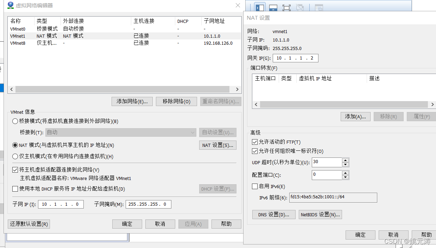The height and width of the screenshot is (248, 436).
Task: Click the 类型 column header in network list
Action: point(48,21)
